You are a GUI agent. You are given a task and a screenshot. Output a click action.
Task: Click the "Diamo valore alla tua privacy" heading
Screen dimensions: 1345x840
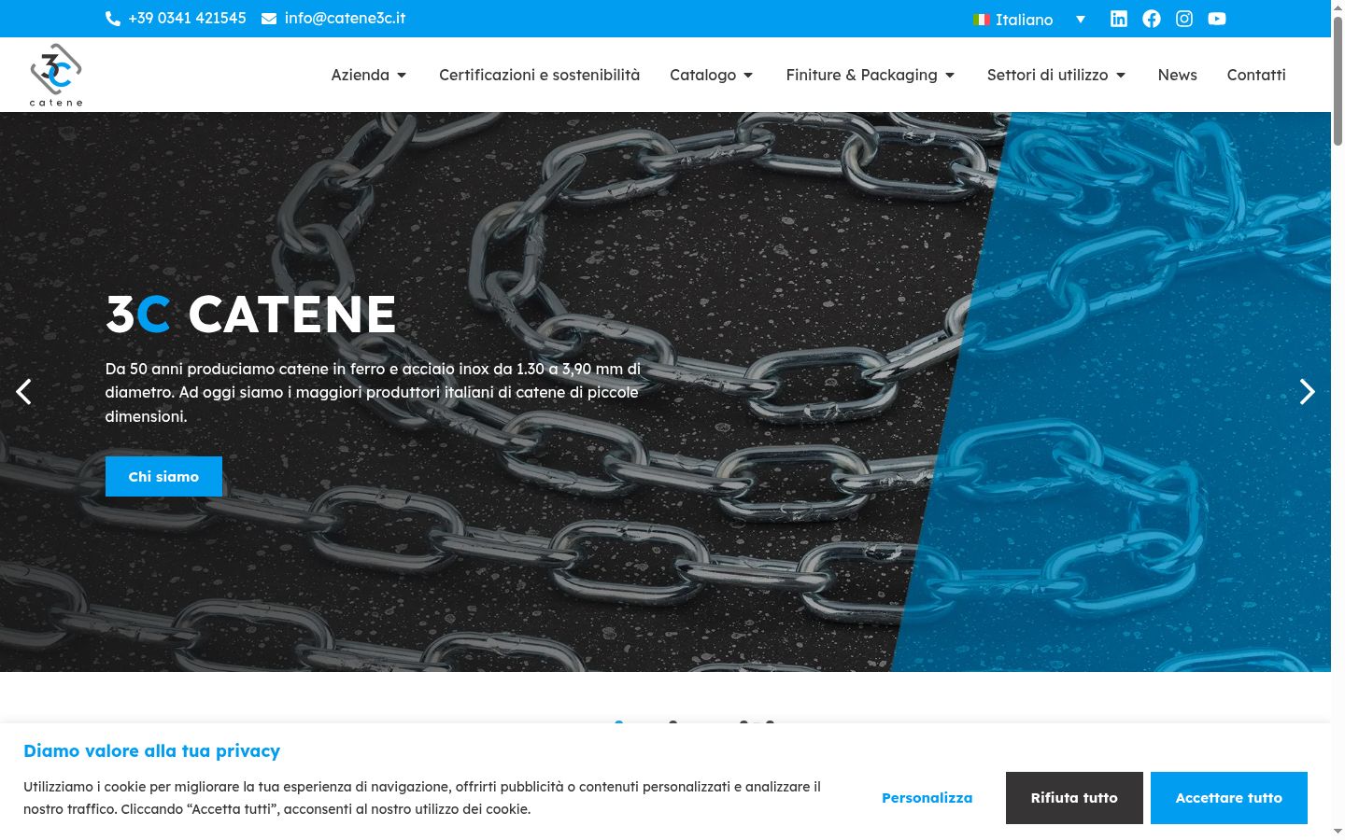pos(152,751)
